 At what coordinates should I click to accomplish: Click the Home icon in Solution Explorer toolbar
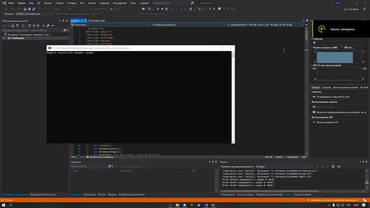[13, 25]
